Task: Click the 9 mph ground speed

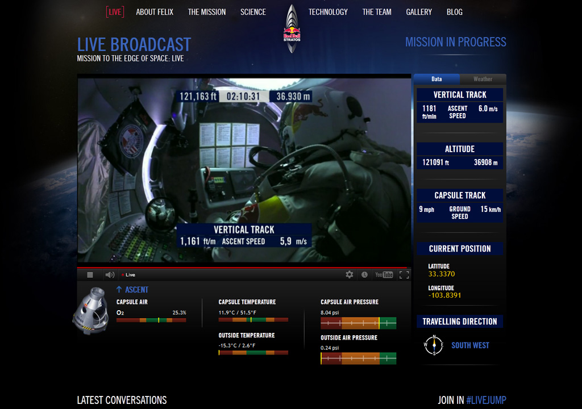Action: tap(426, 209)
